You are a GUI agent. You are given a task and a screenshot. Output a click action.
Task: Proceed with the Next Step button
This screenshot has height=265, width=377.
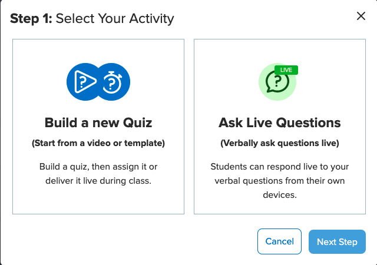point(337,241)
